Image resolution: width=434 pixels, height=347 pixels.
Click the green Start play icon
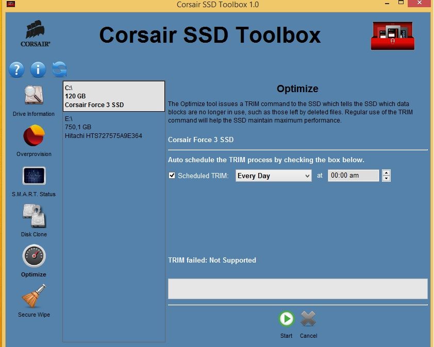(286, 319)
